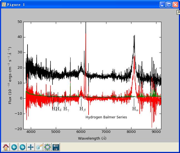Click the 7000 x-axis tick label
Viewport: 180px width, 153px height.
106,132
